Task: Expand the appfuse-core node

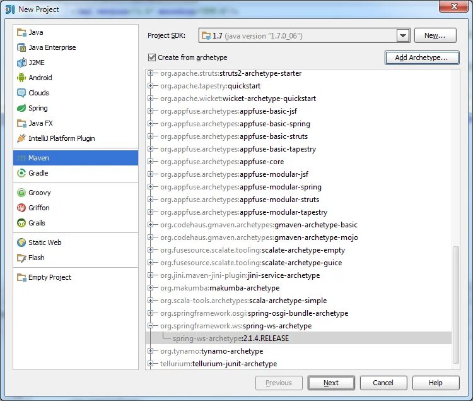Action: click(150, 162)
